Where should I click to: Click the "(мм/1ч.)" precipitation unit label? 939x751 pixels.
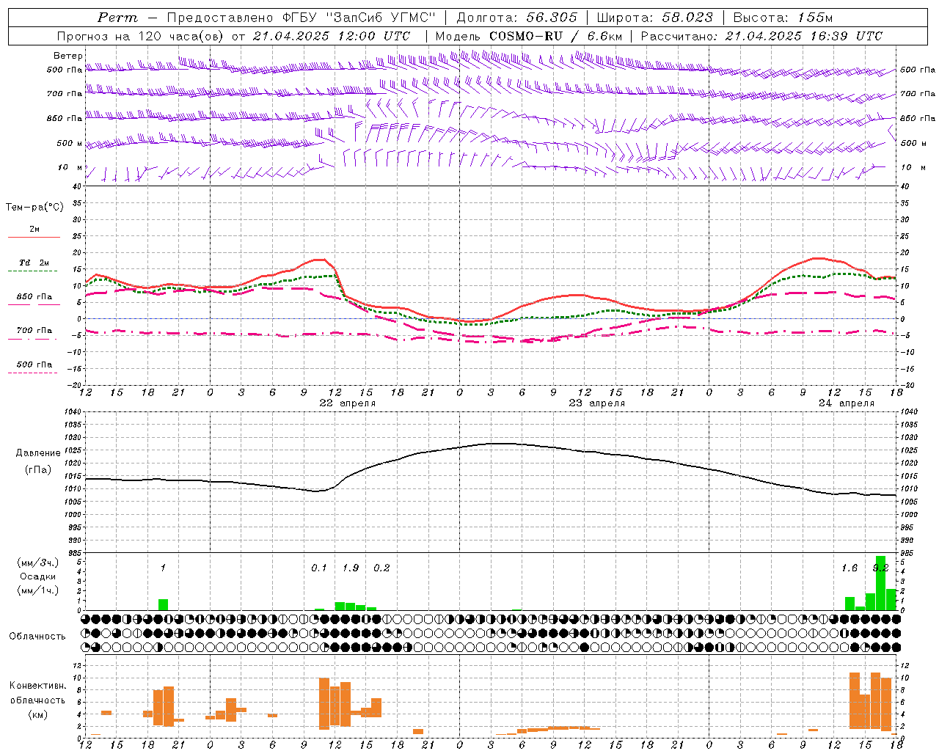click(x=38, y=590)
